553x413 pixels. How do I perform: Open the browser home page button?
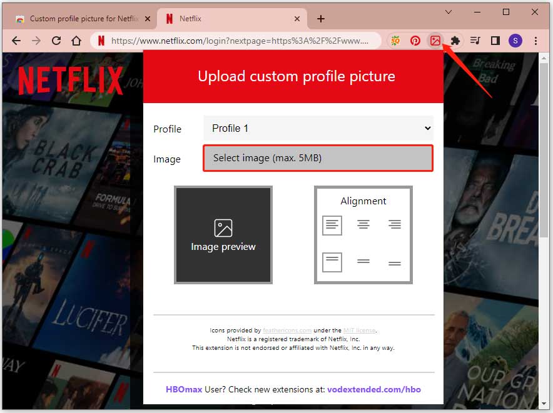(x=76, y=41)
